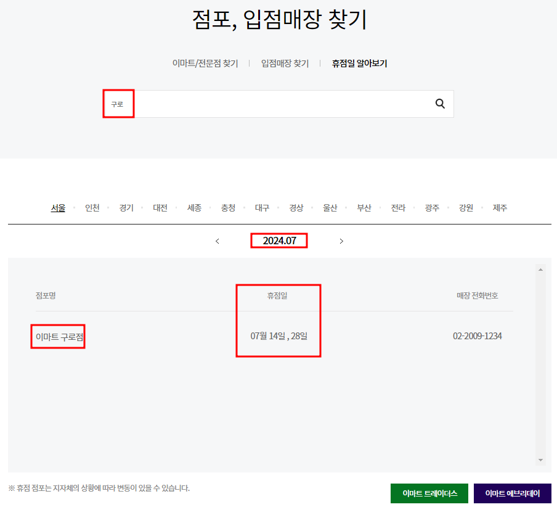Select the 대구 region tab
Viewport: 557px width, 507px height.
(x=262, y=208)
